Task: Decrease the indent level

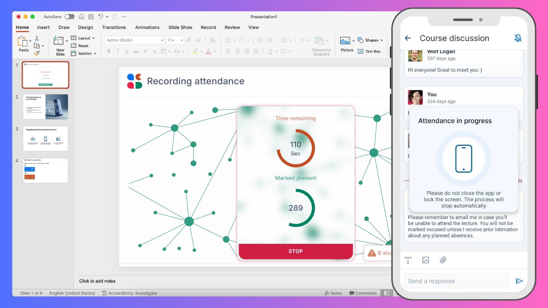Action: click(x=260, y=40)
